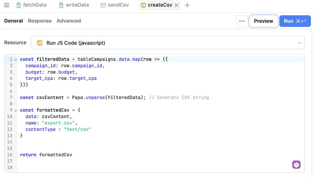The width and height of the screenshot is (313, 177).
Task: Click the plus icon to add a new query
Action: (x=187, y=5)
